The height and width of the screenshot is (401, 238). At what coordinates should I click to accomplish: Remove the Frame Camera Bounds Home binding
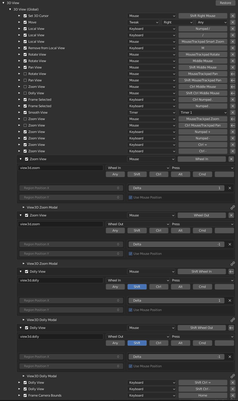point(232,395)
